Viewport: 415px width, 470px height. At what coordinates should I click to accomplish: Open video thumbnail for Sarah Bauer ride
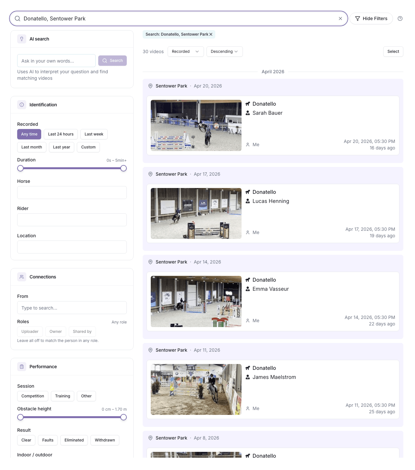pos(196,125)
